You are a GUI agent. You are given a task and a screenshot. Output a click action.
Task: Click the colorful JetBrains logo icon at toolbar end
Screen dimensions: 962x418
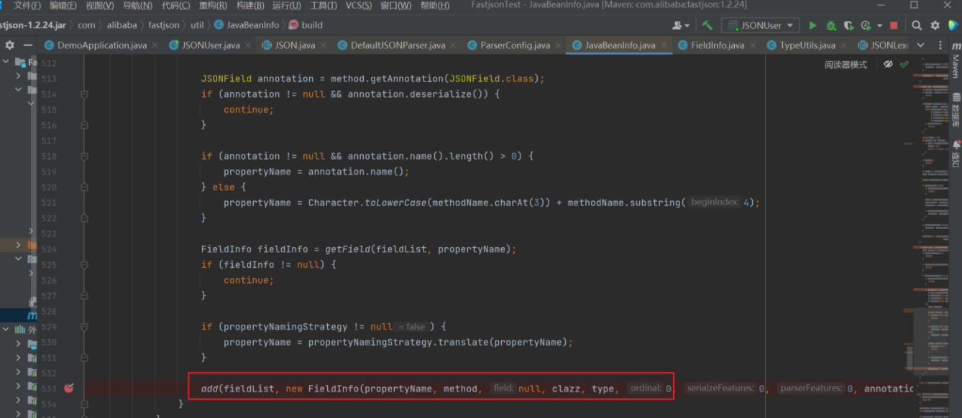[x=953, y=25]
